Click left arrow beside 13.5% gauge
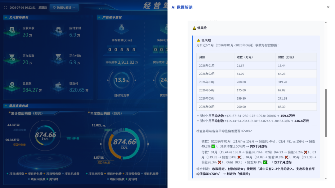335x188 pixels. pyautogui.click(x=108, y=80)
